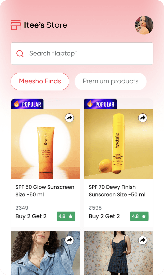The width and height of the screenshot is (164, 275).
Task: Open the denim shirt product photo
Action: point(45,253)
